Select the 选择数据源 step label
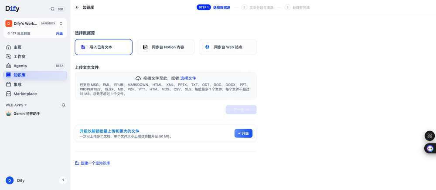Viewport: 436px width, 190px height. [x=221, y=8]
